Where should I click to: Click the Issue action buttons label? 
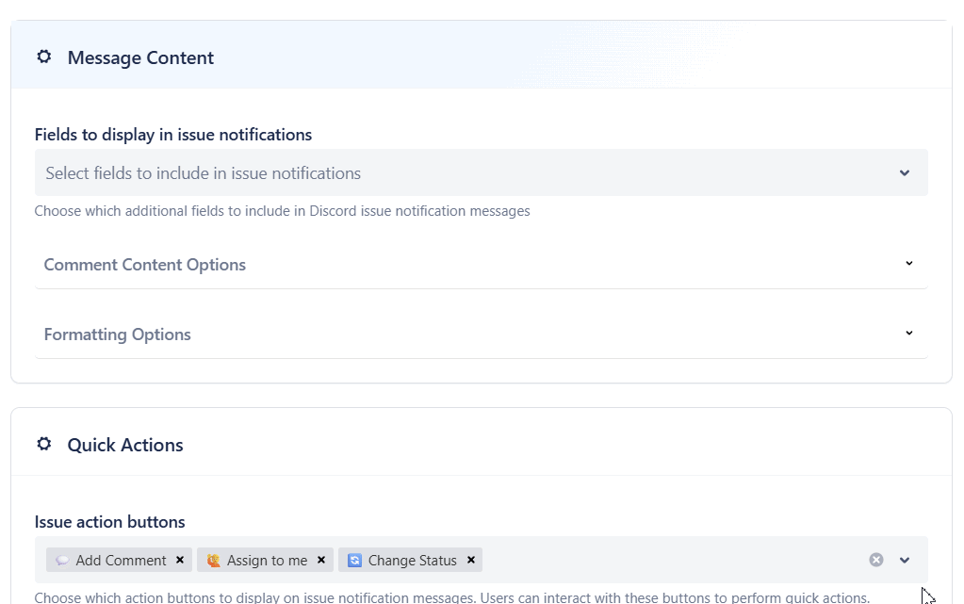110,521
